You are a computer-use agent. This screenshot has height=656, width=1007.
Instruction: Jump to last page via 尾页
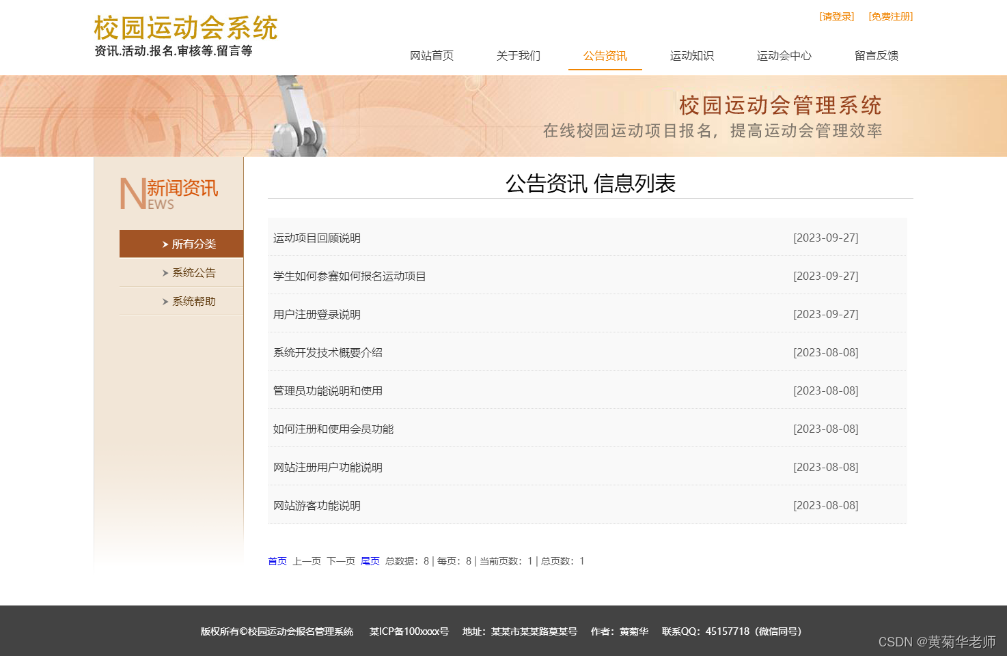[x=370, y=561]
